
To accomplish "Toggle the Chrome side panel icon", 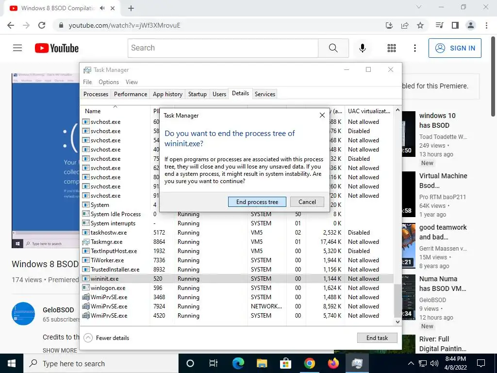I will click(x=455, y=25).
